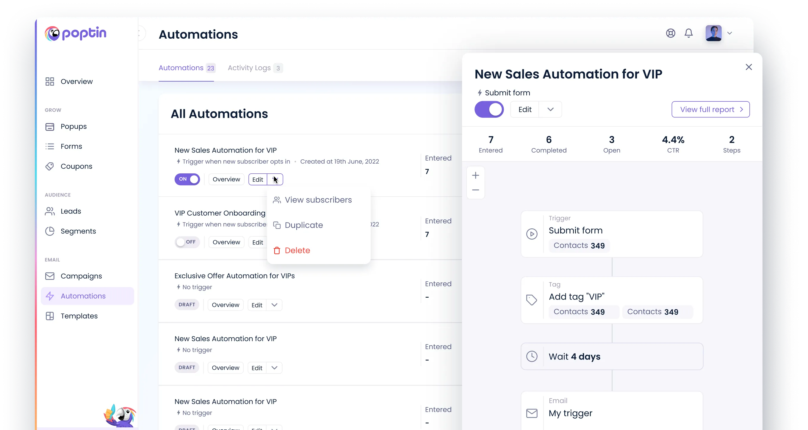Select Automations in sidebar
This screenshot has width=808, height=430.
[x=87, y=296]
